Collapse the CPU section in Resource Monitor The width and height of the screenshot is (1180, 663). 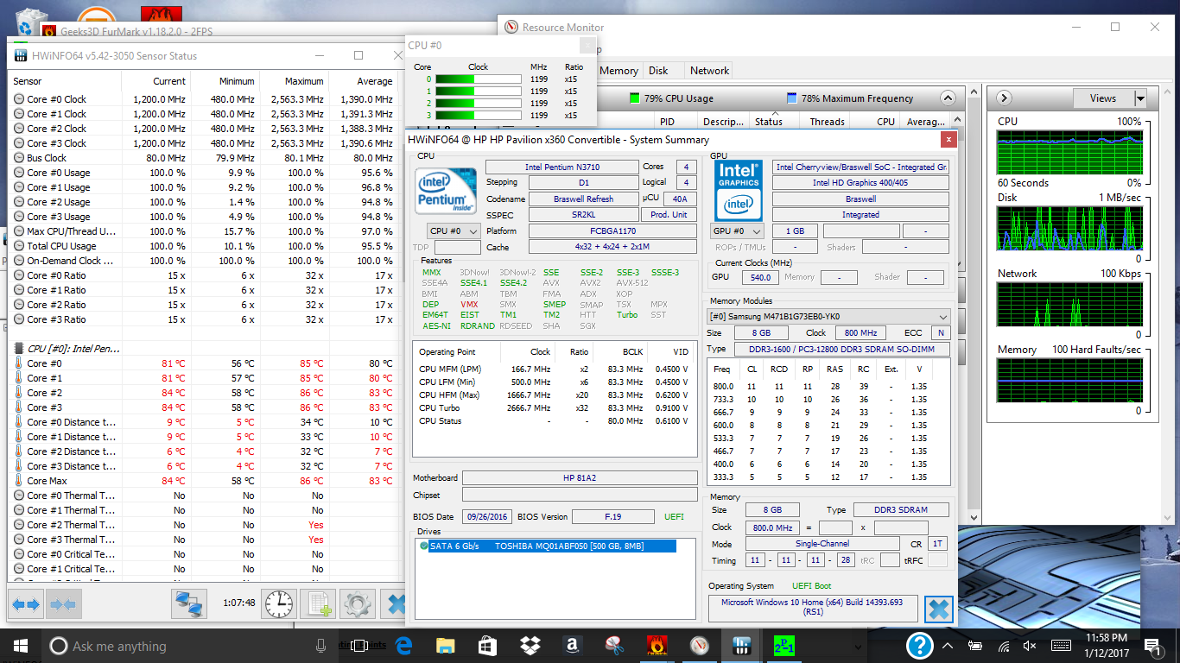948,98
